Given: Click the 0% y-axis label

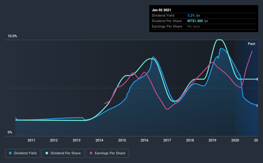Looking at the screenshot, I should pyautogui.click(x=10, y=133).
